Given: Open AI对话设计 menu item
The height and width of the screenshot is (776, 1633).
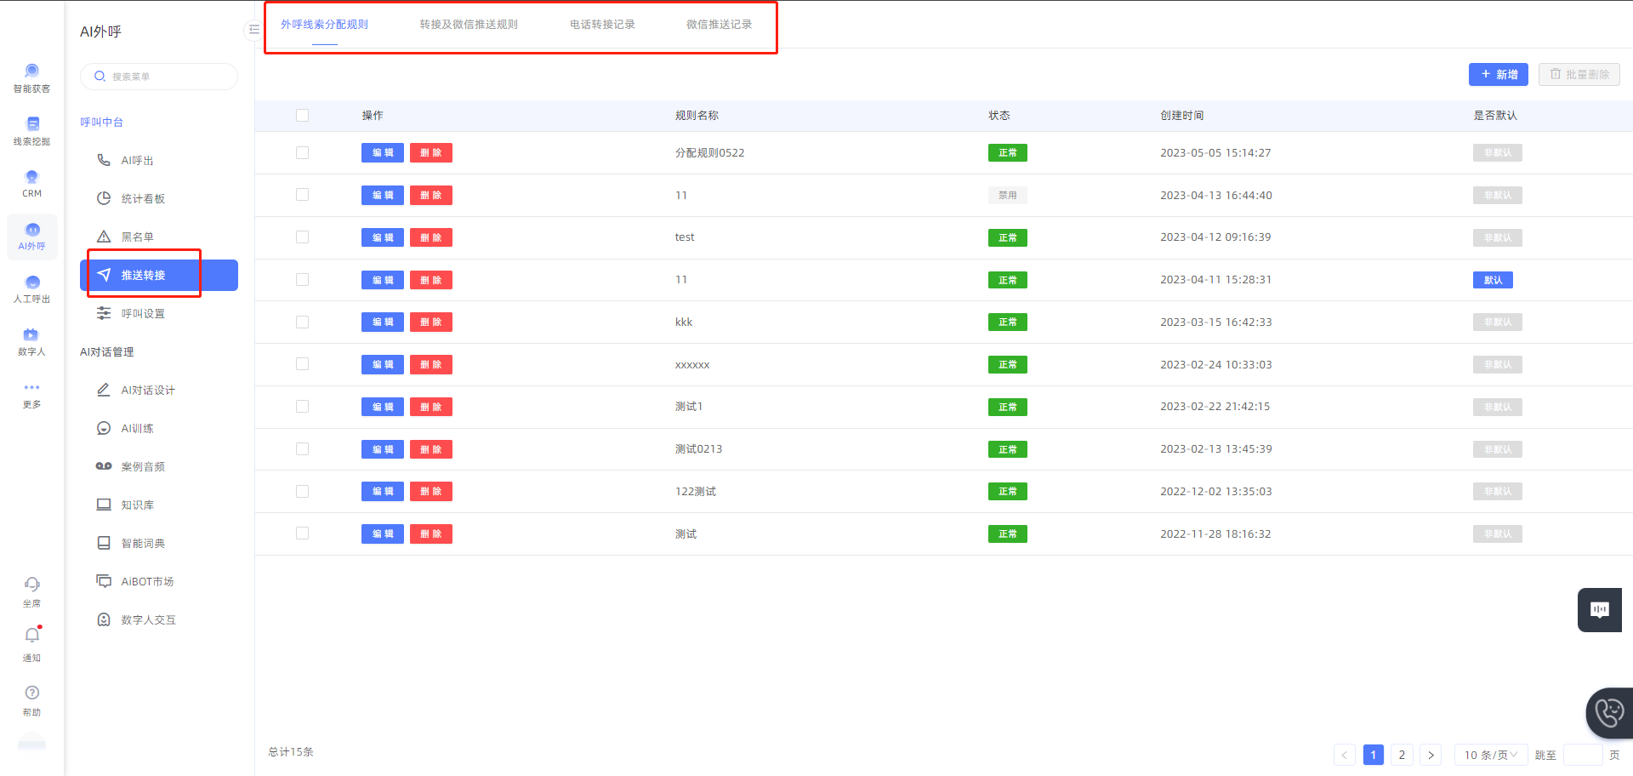Looking at the screenshot, I should click(x=159, y=391).
